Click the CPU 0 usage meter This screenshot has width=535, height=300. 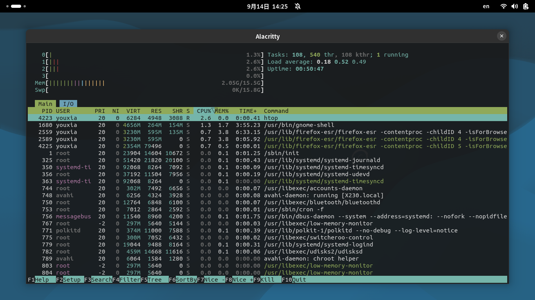[153, 55]
